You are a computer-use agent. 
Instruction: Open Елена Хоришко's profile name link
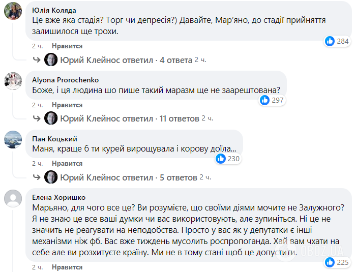pyautogui.click(x=58, y=197)
